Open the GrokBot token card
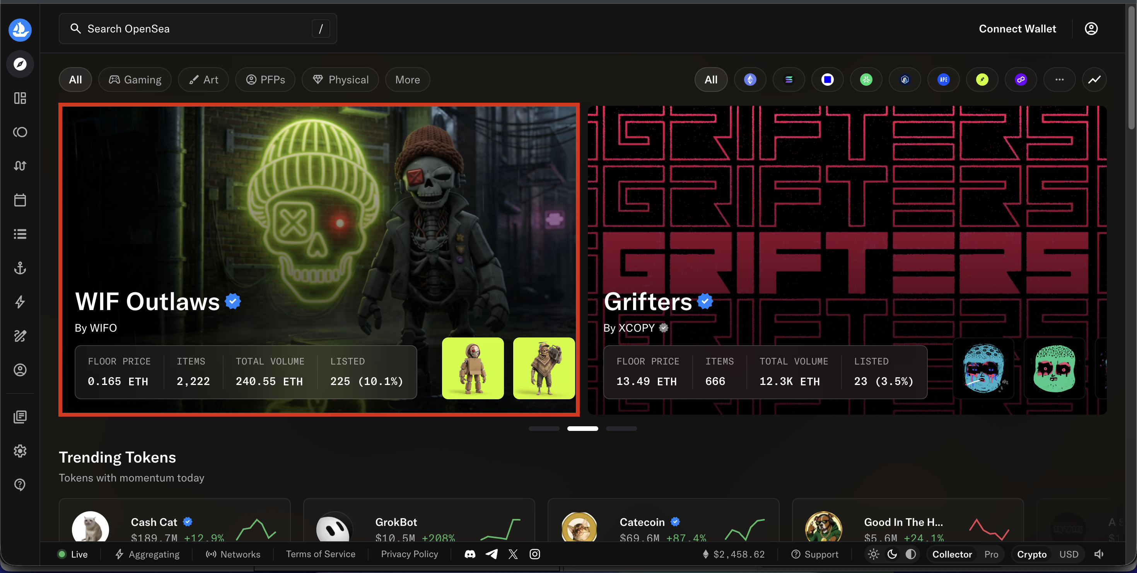Screen dimensions: 1137x573 point(419,520)
